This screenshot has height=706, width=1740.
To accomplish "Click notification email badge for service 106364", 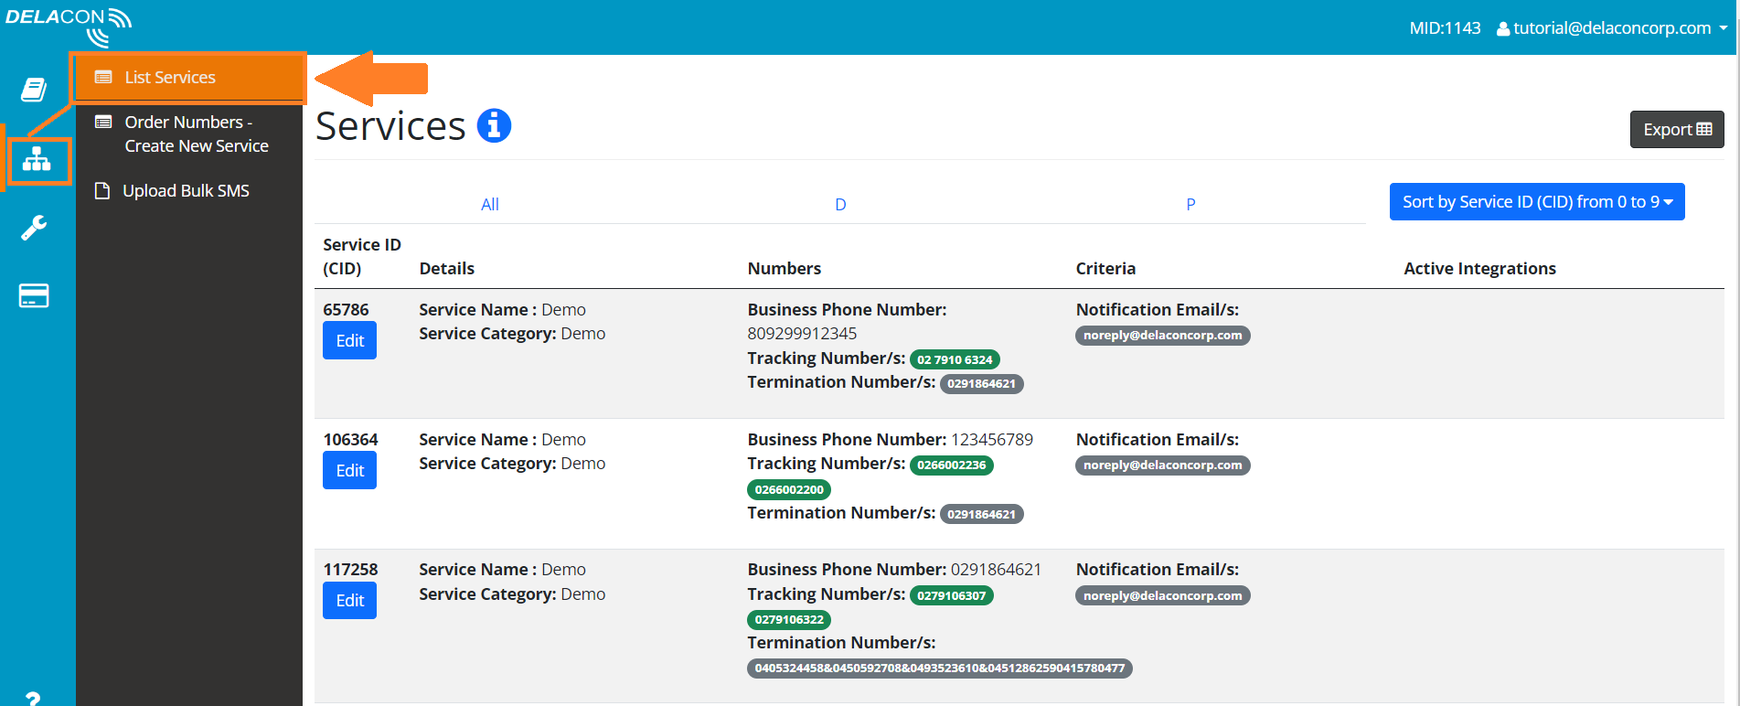I will coord(1162,465).
